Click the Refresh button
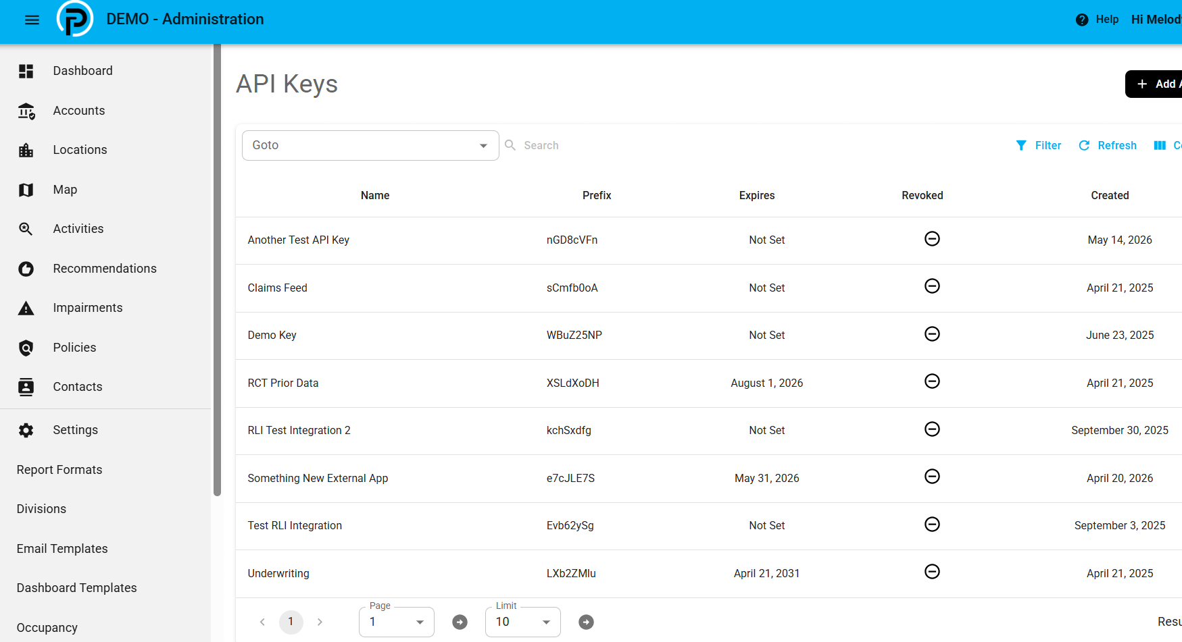This screenshot has width=1182, height=642. pyautogui.click(x=1108, y=145)
